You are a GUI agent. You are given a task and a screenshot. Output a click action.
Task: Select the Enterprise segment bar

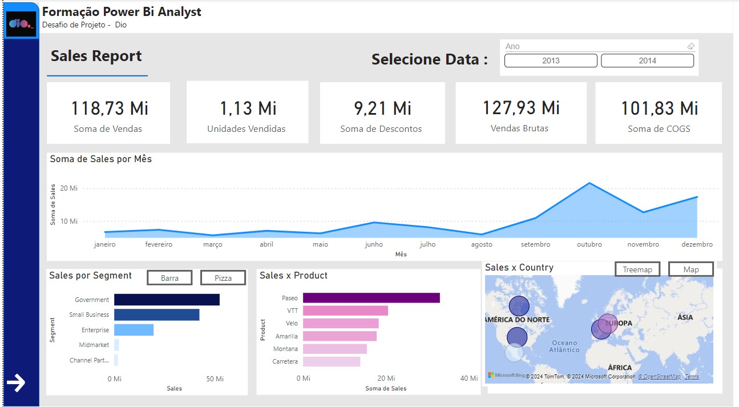(x=134, y=330)
